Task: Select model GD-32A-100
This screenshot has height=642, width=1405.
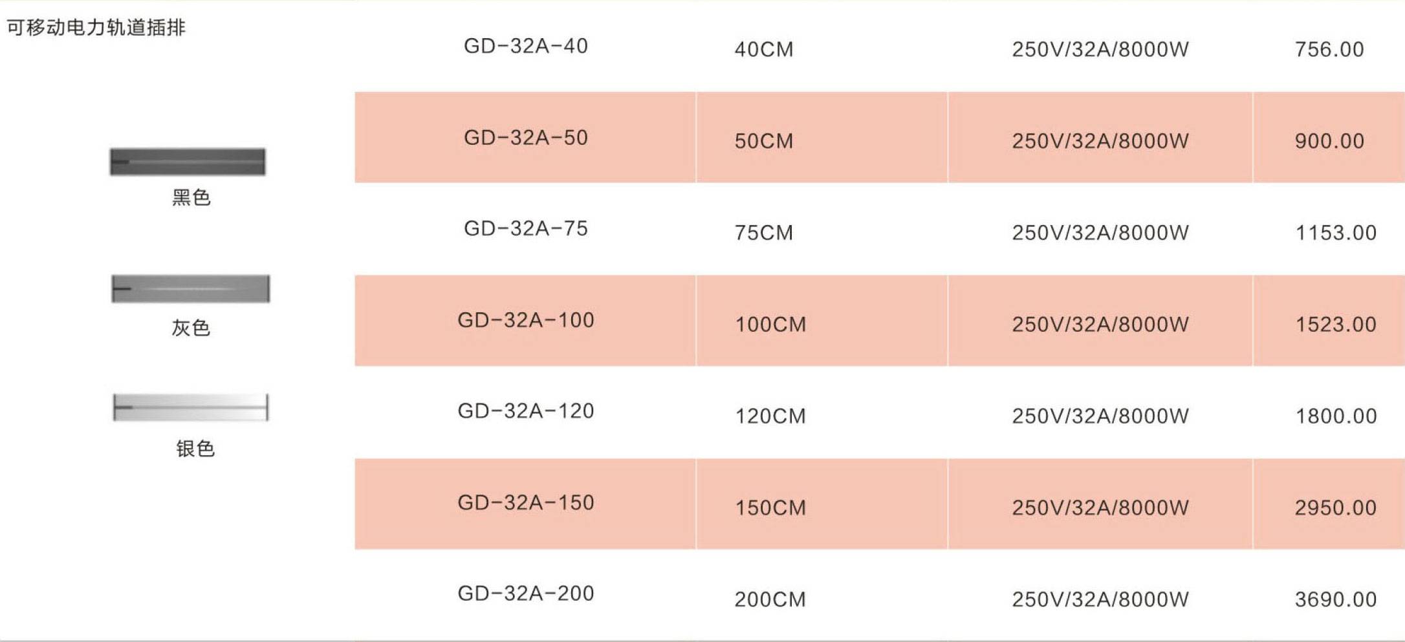Action: tap(526, 320)
